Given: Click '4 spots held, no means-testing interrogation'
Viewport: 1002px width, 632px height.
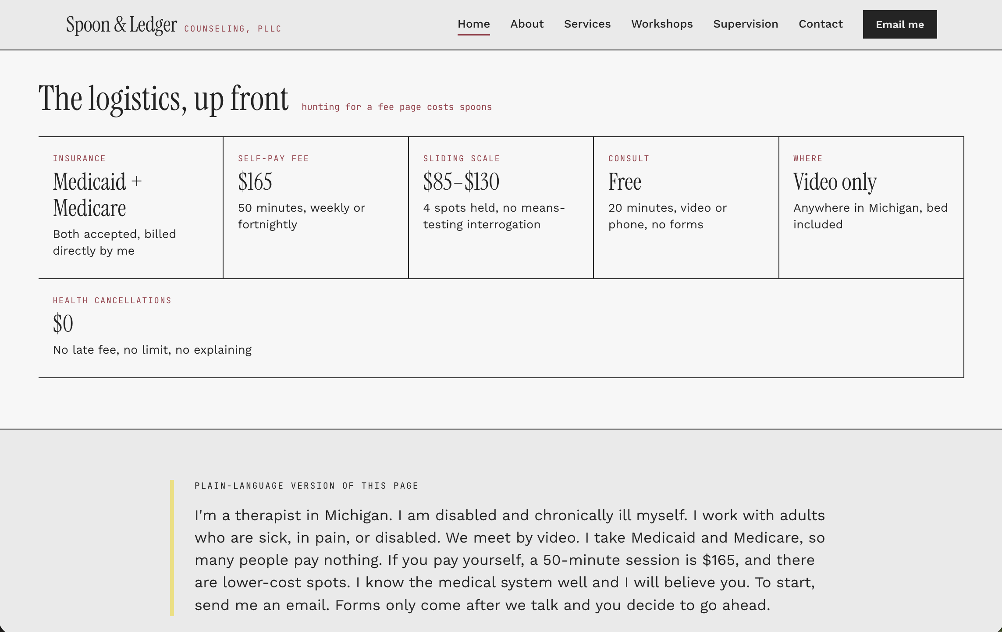Looking at the screenshot, I should coord(494,216).
